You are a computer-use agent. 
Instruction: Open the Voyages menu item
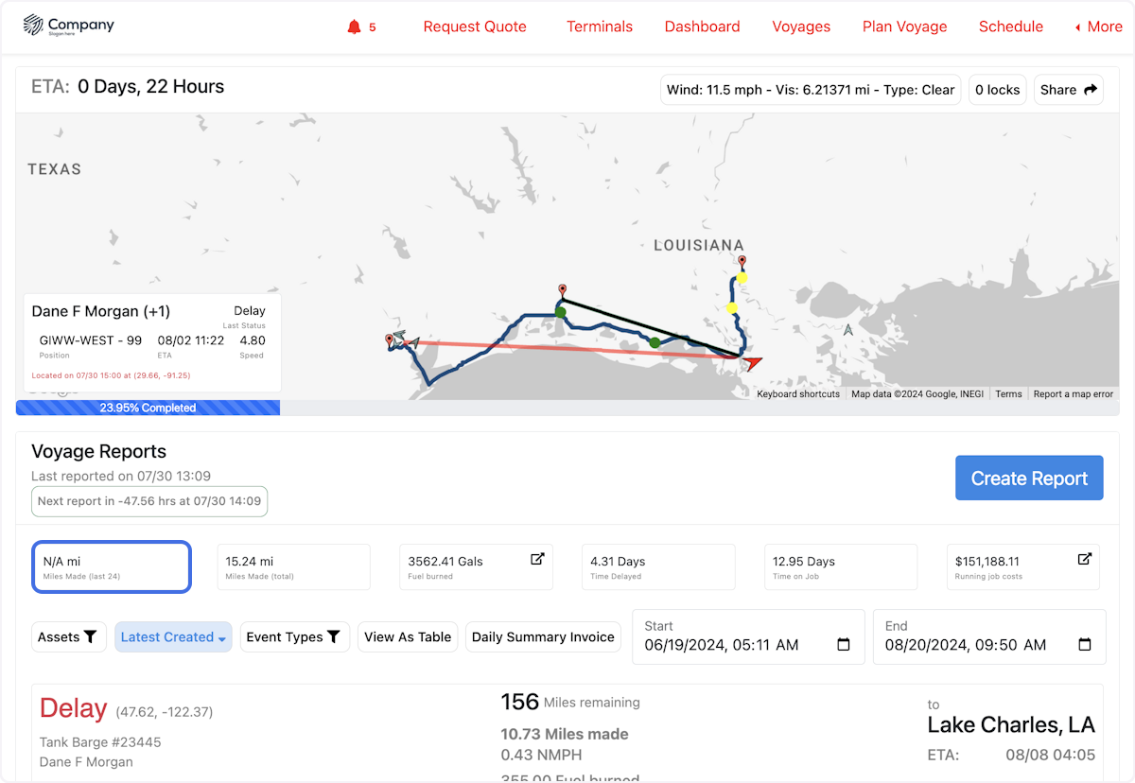[x=801, y=26]
